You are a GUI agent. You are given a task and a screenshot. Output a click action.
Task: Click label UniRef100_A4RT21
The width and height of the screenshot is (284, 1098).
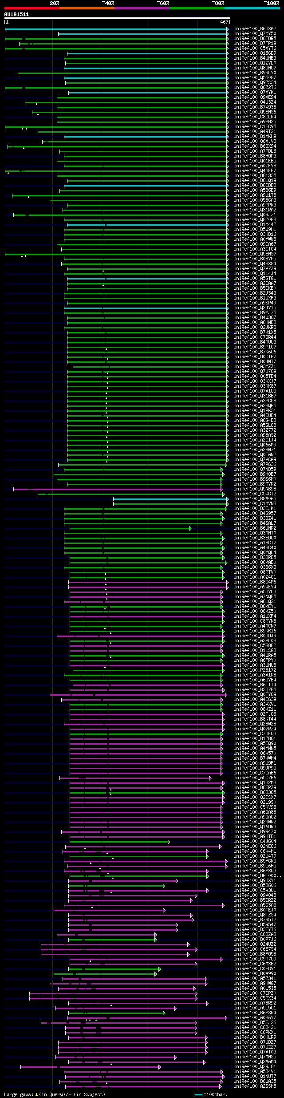click(x=255, y=132)
